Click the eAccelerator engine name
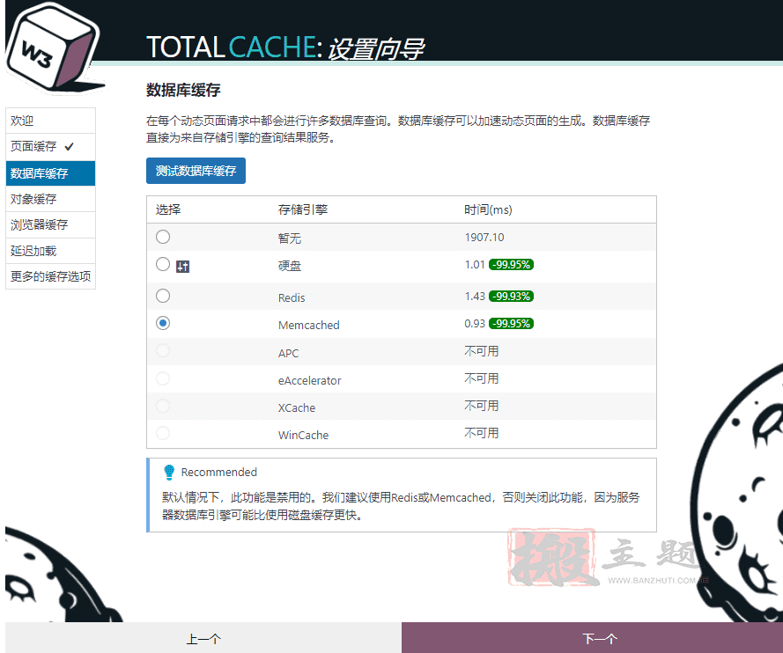Screen dimensions: 783x653 [310, 381]
